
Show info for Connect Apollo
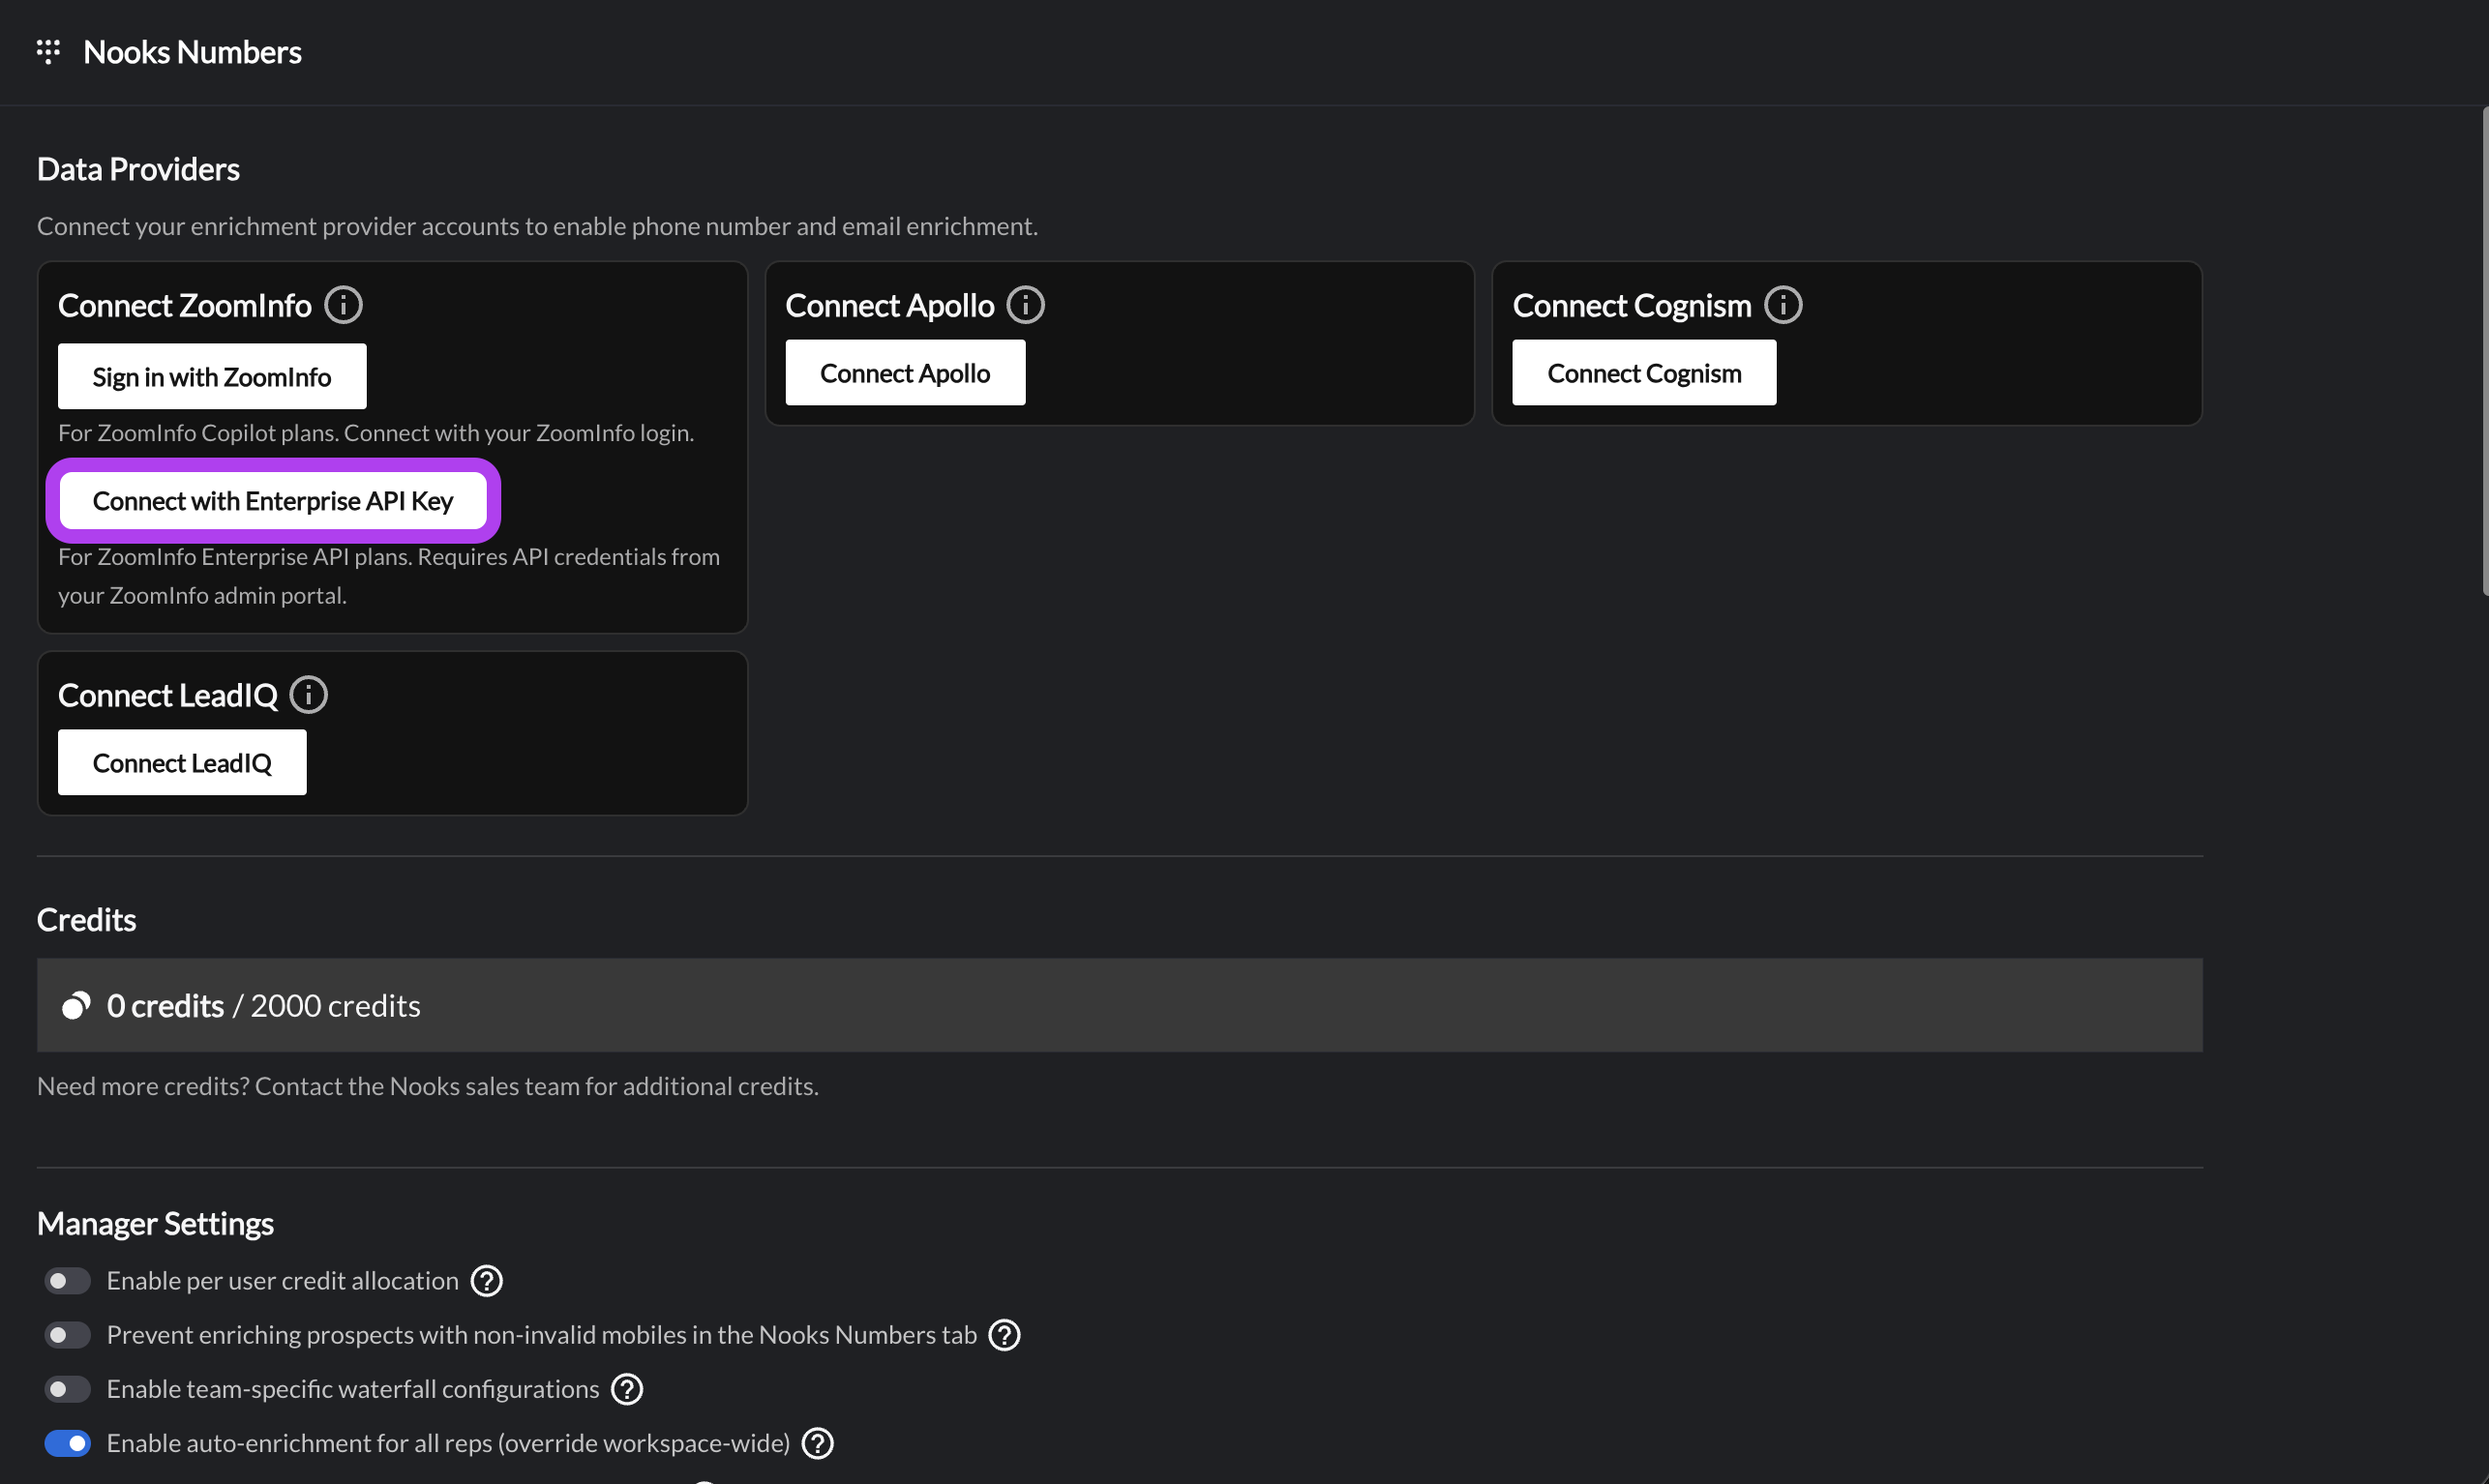tap(1026, 305)
